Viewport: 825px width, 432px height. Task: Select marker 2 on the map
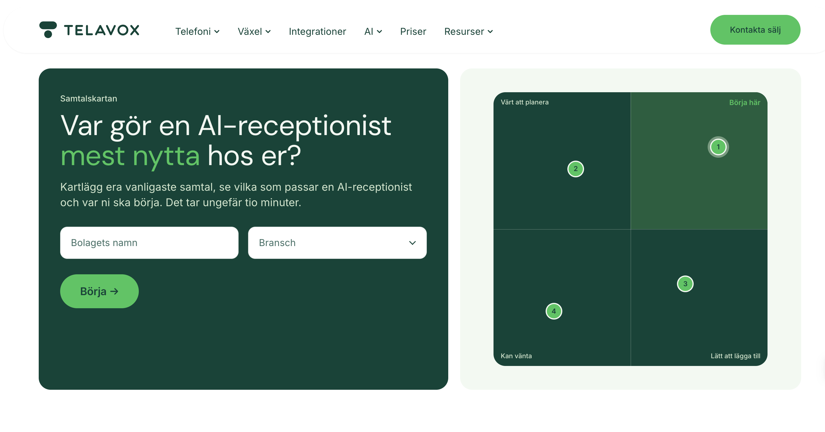click(575, 169)
